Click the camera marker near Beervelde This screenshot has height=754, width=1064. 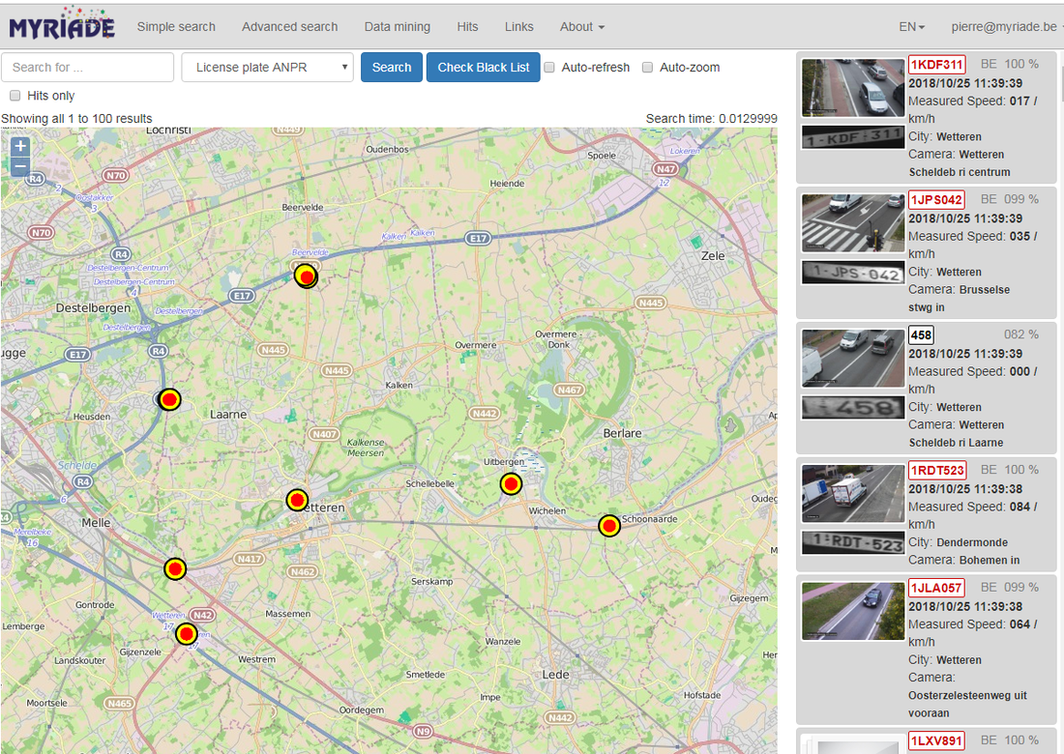click(x=306, y=275)
